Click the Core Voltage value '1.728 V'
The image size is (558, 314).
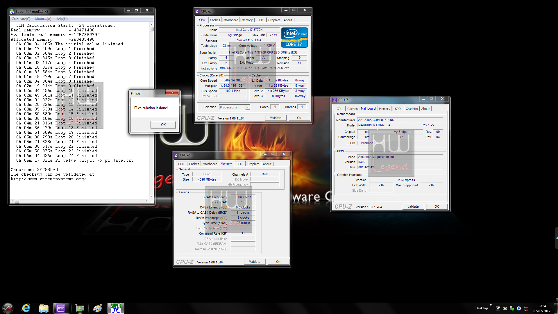269,46
